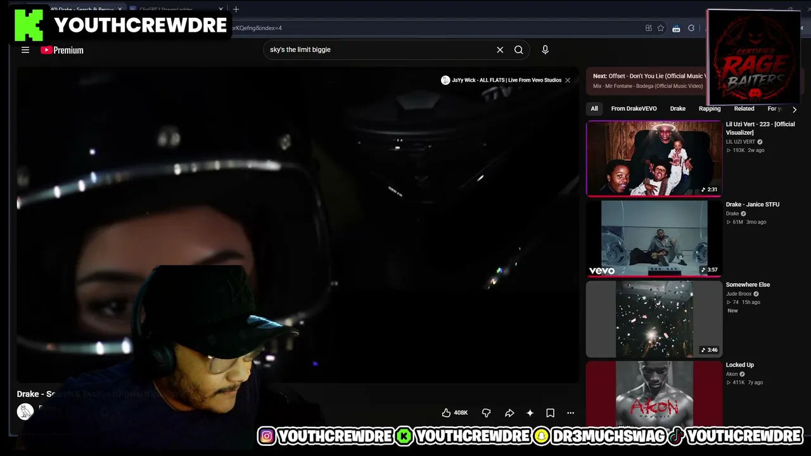Play the Somewhere Else video thumbnail
Screen dimensions: 811x456
[654, 319]
